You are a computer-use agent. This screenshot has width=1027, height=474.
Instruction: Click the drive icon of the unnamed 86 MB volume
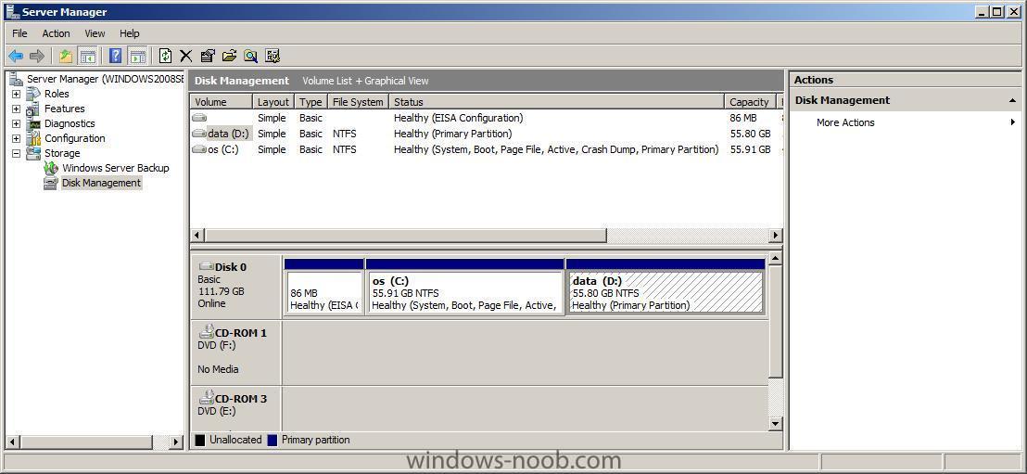[199, 118]
